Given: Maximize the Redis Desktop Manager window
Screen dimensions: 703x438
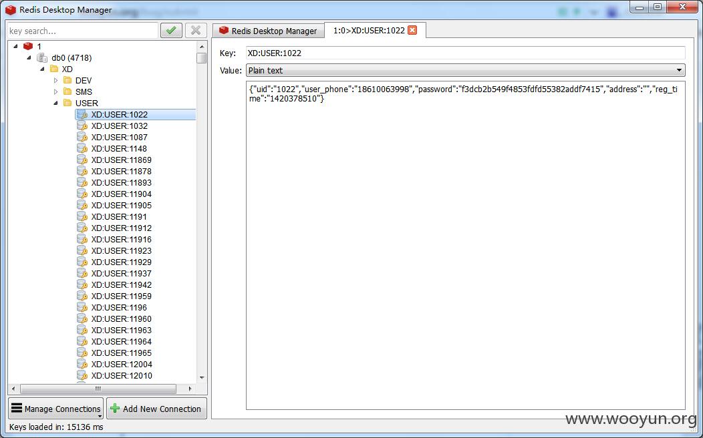Looking at the screenshot, I should tap(658, 7).
